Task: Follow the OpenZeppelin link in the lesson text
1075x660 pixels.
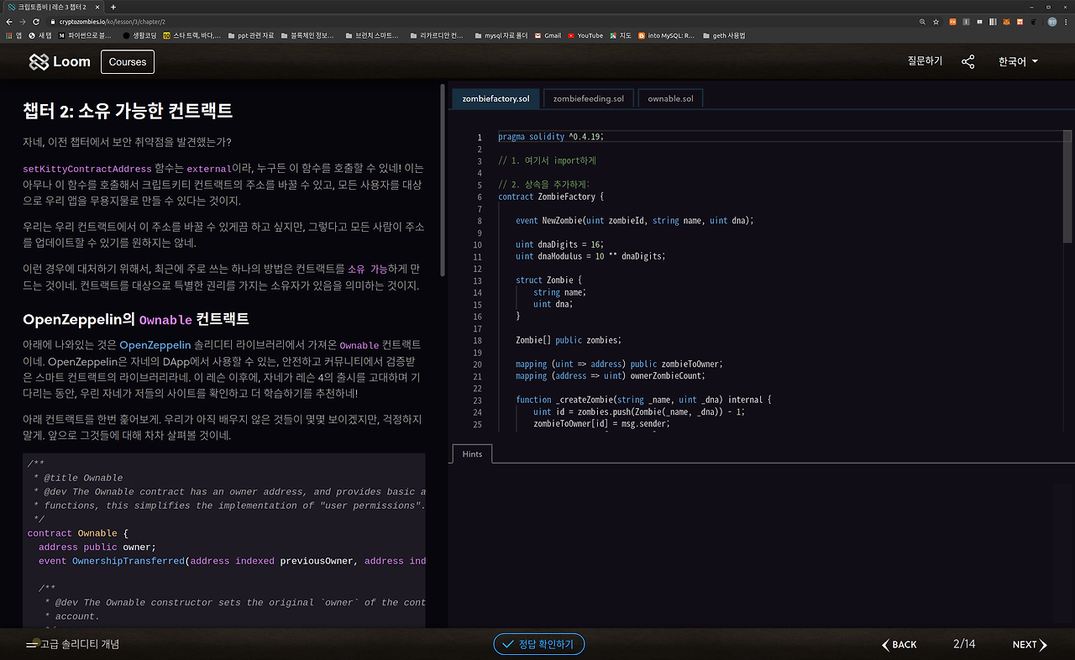Action: coord(155,345)
